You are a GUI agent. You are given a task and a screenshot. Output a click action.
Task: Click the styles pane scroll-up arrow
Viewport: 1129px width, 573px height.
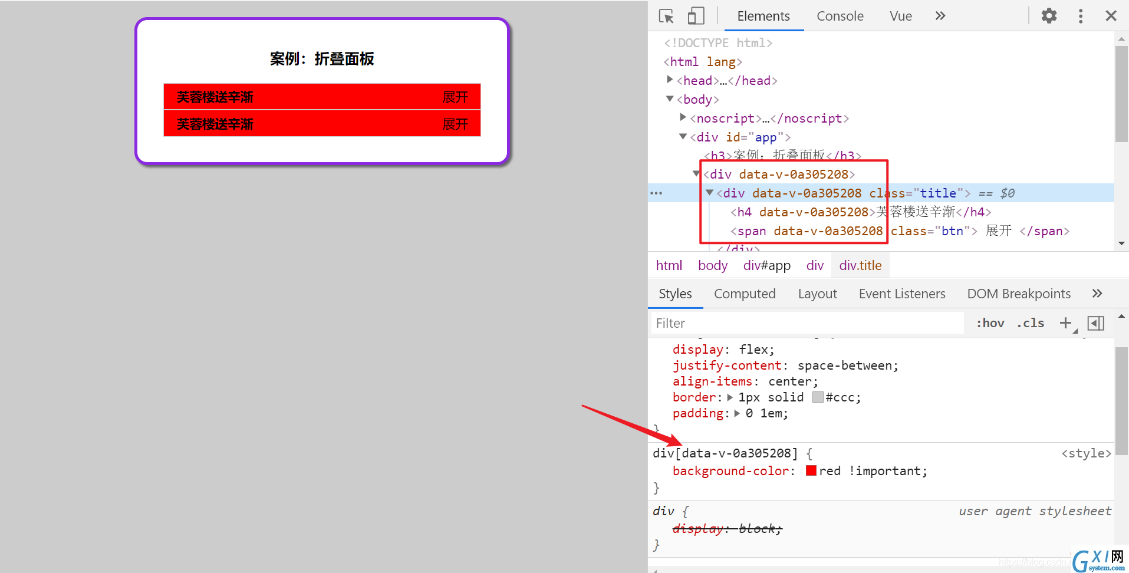[1121, 317]
